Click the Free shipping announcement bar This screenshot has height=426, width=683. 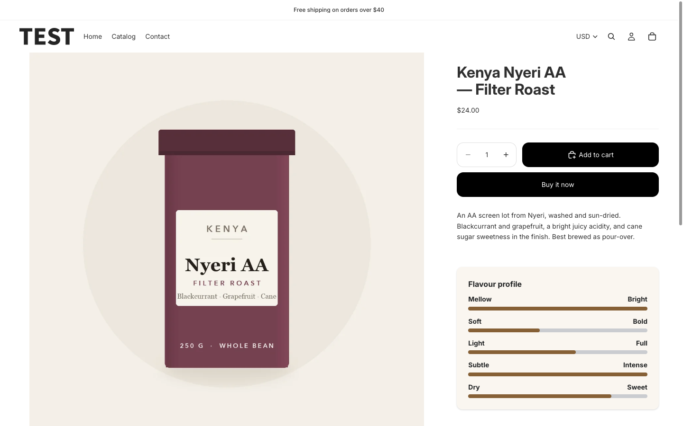(x=339, y=10)
